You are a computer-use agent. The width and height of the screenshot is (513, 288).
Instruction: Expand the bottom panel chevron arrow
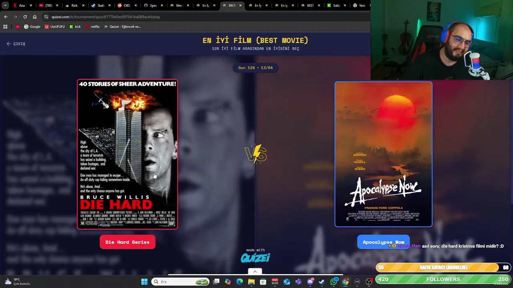255,272
